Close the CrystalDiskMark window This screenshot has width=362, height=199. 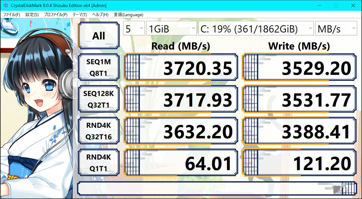pyautogui.click(x=353, y=5)
